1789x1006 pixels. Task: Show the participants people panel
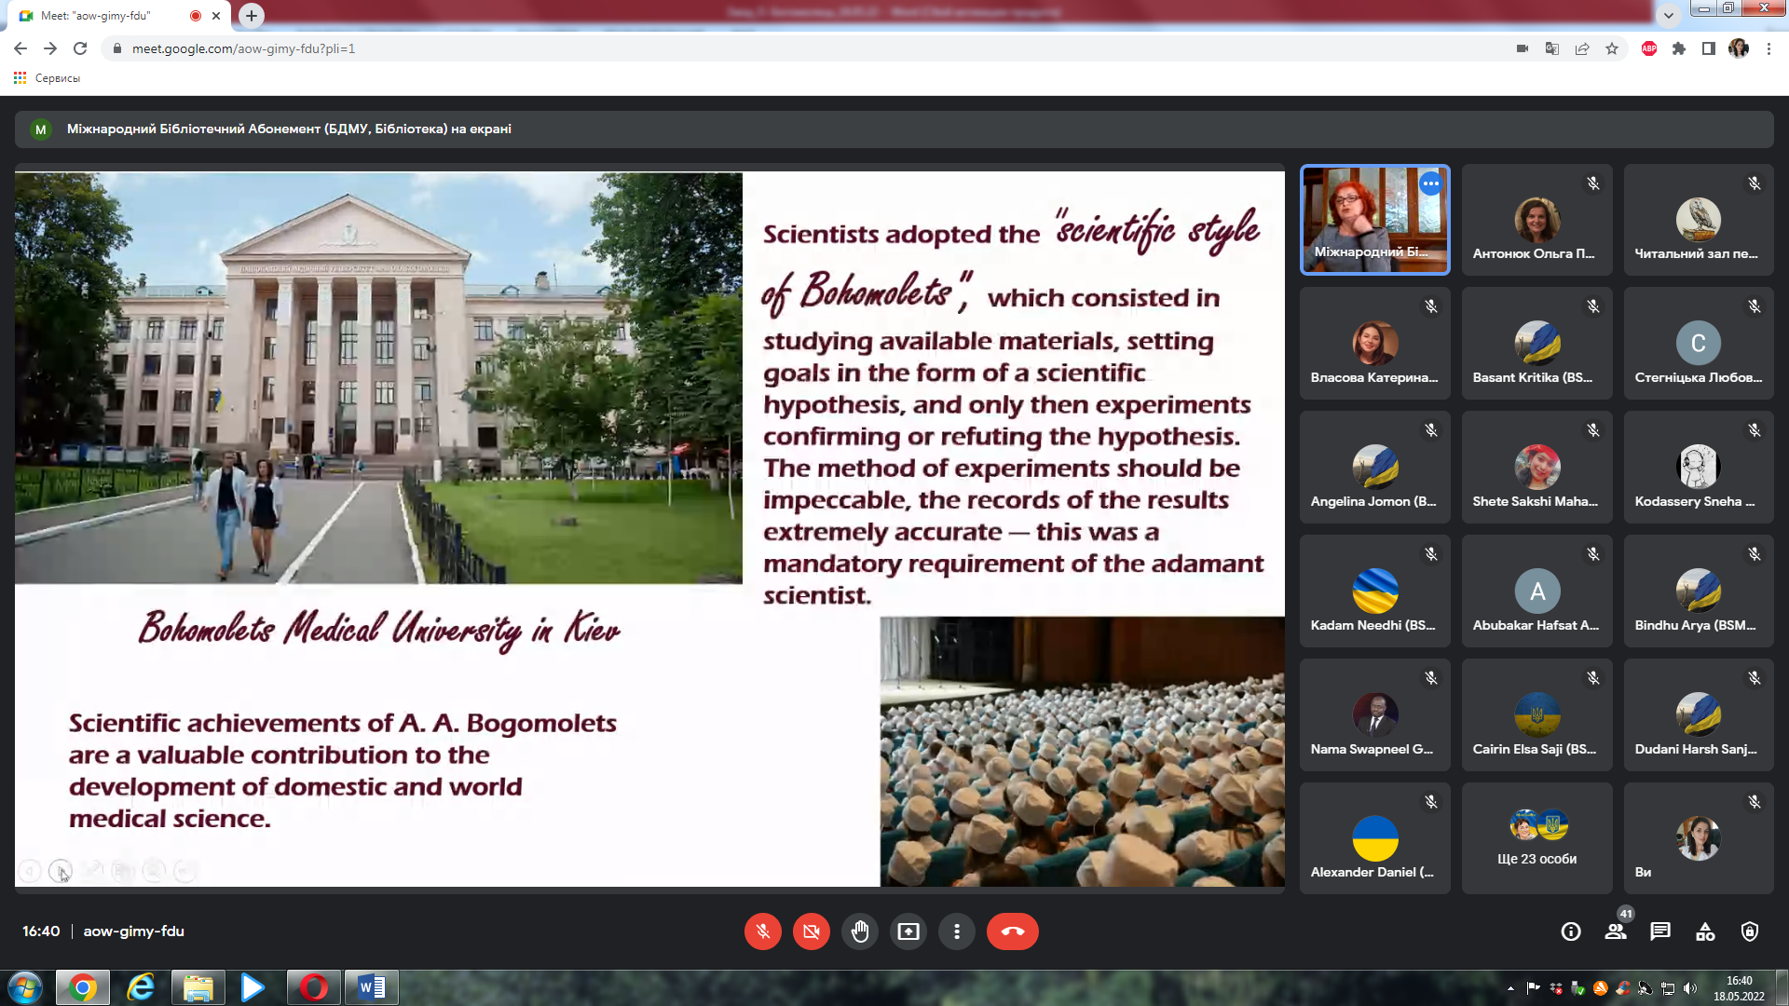click(x=1616, y=931)
